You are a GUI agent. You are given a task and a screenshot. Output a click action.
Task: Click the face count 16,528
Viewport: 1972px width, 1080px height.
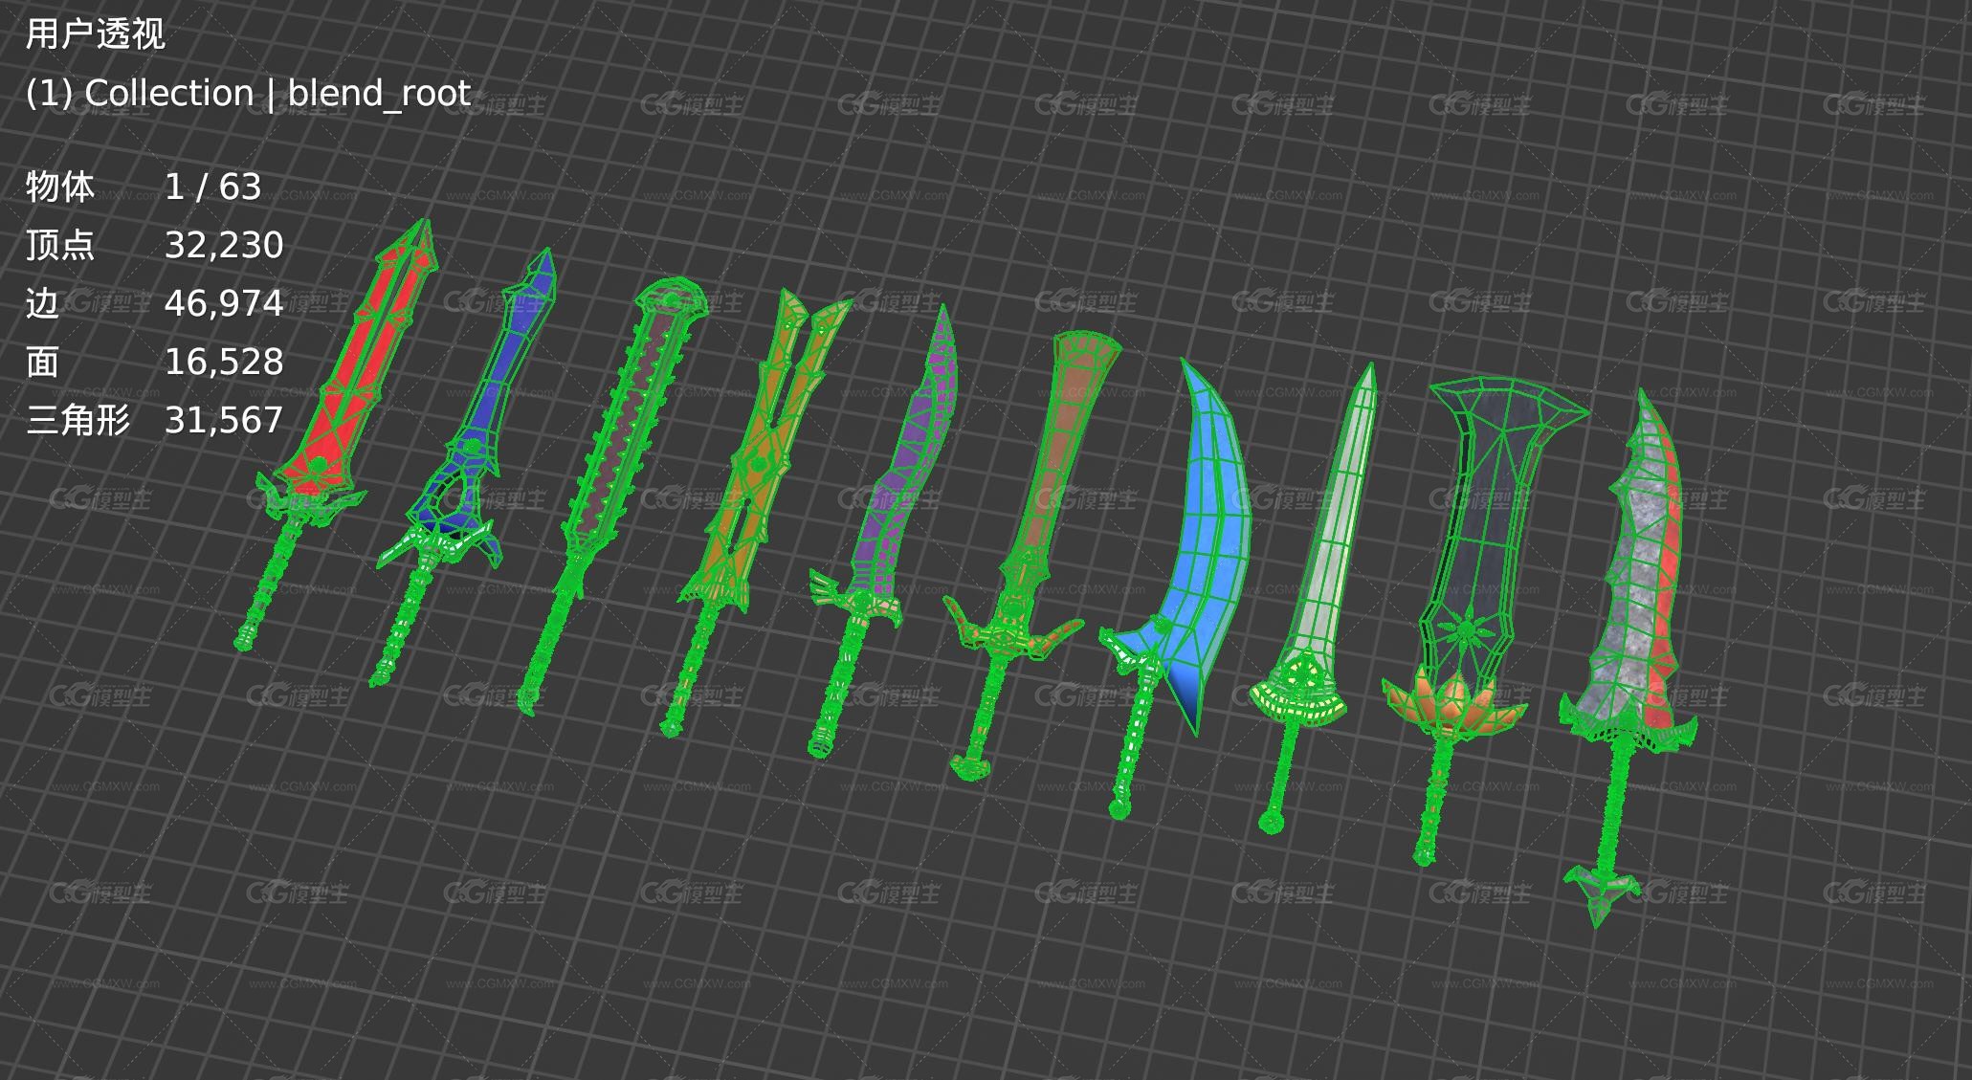click(224, 363)
